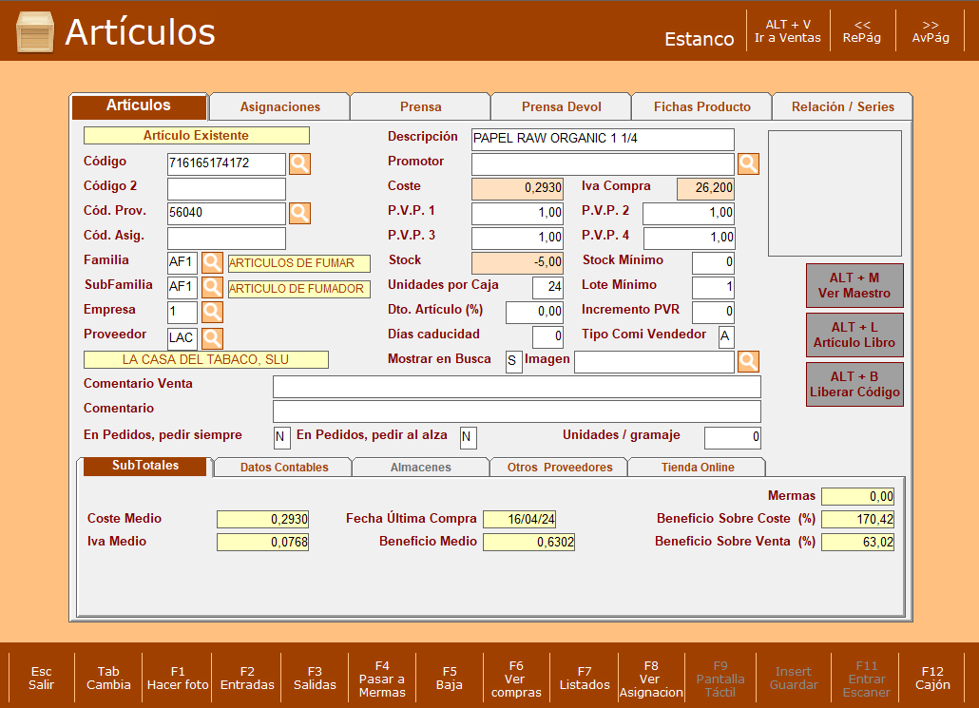Click the F6 Ver compras function key

(x=516, y=679)
